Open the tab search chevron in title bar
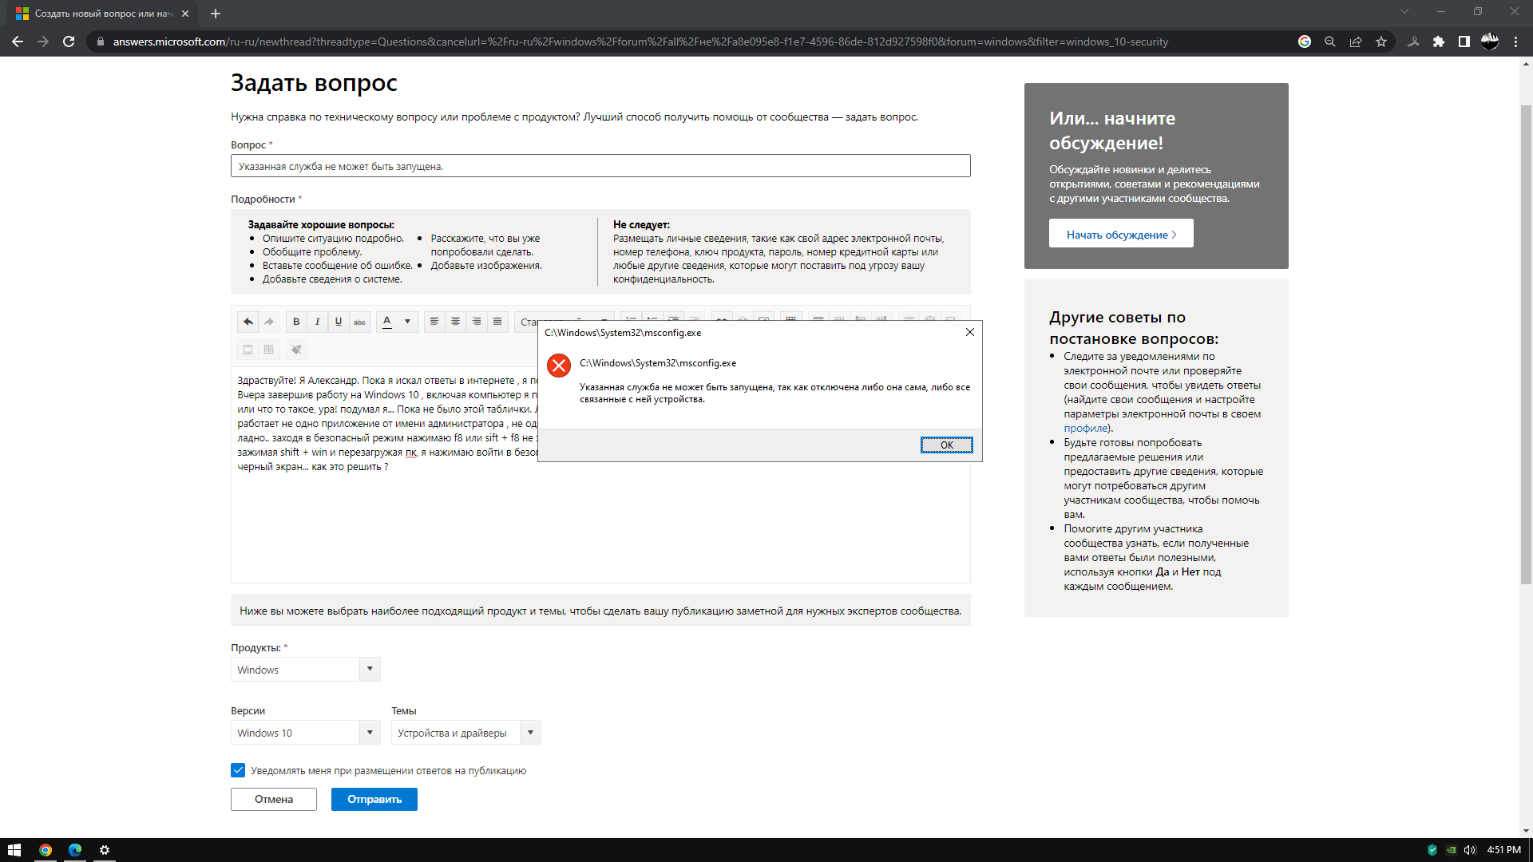 coord(1404,12)
